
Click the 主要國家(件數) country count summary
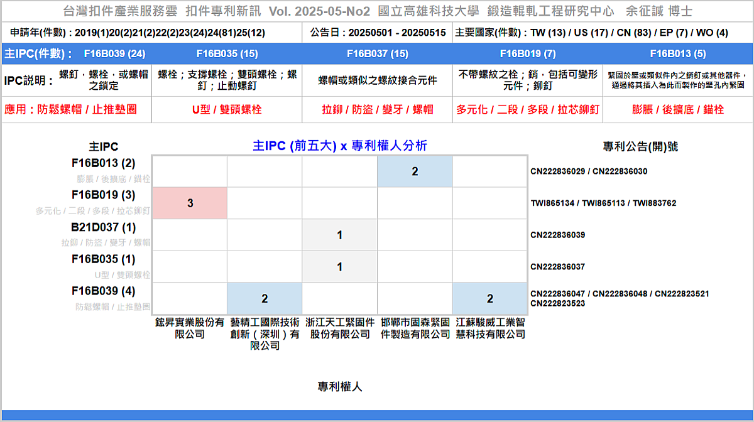[x=592, y=32]
